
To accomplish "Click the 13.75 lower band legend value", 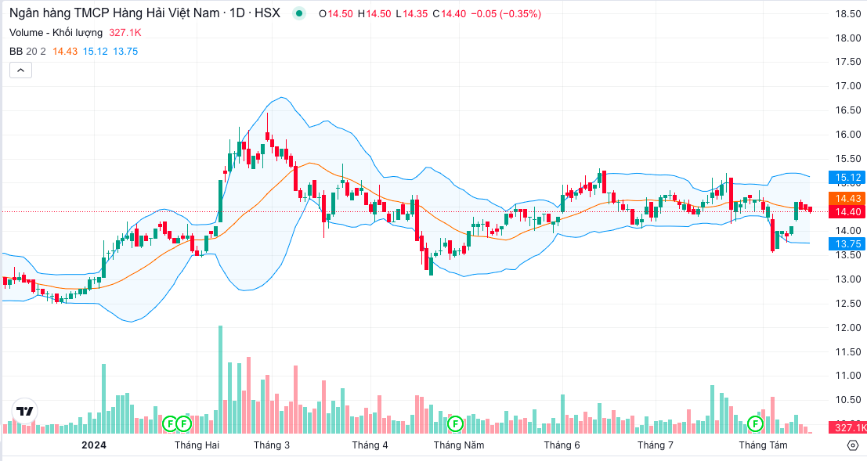I will (125, 52).
